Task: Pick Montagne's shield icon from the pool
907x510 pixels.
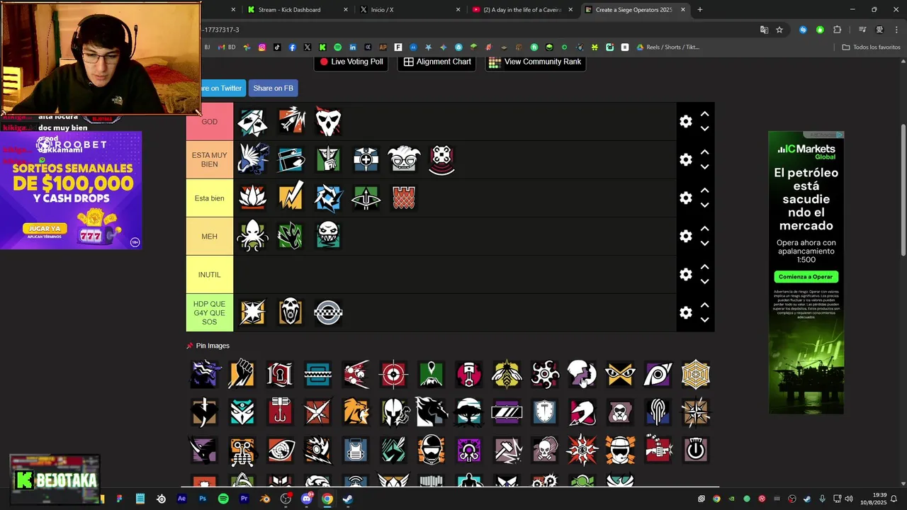Action: [545, 412]
